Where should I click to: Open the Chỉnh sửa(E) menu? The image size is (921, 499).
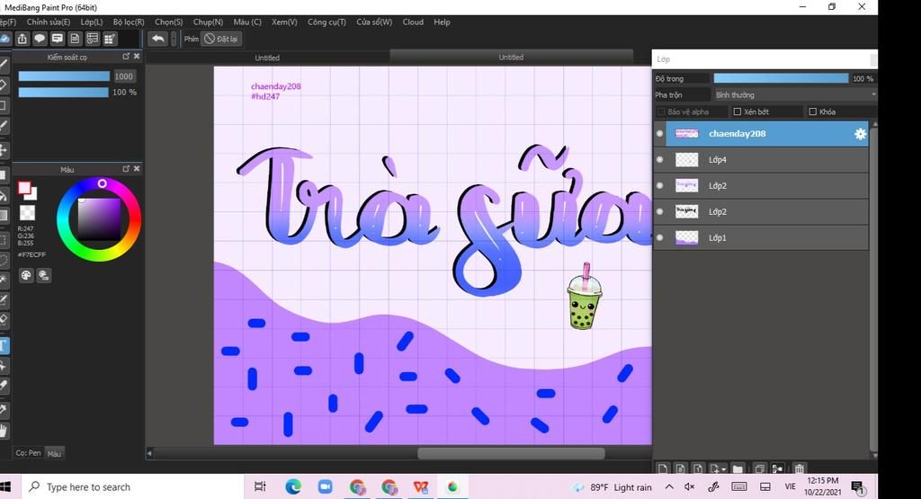coord(49,22)
